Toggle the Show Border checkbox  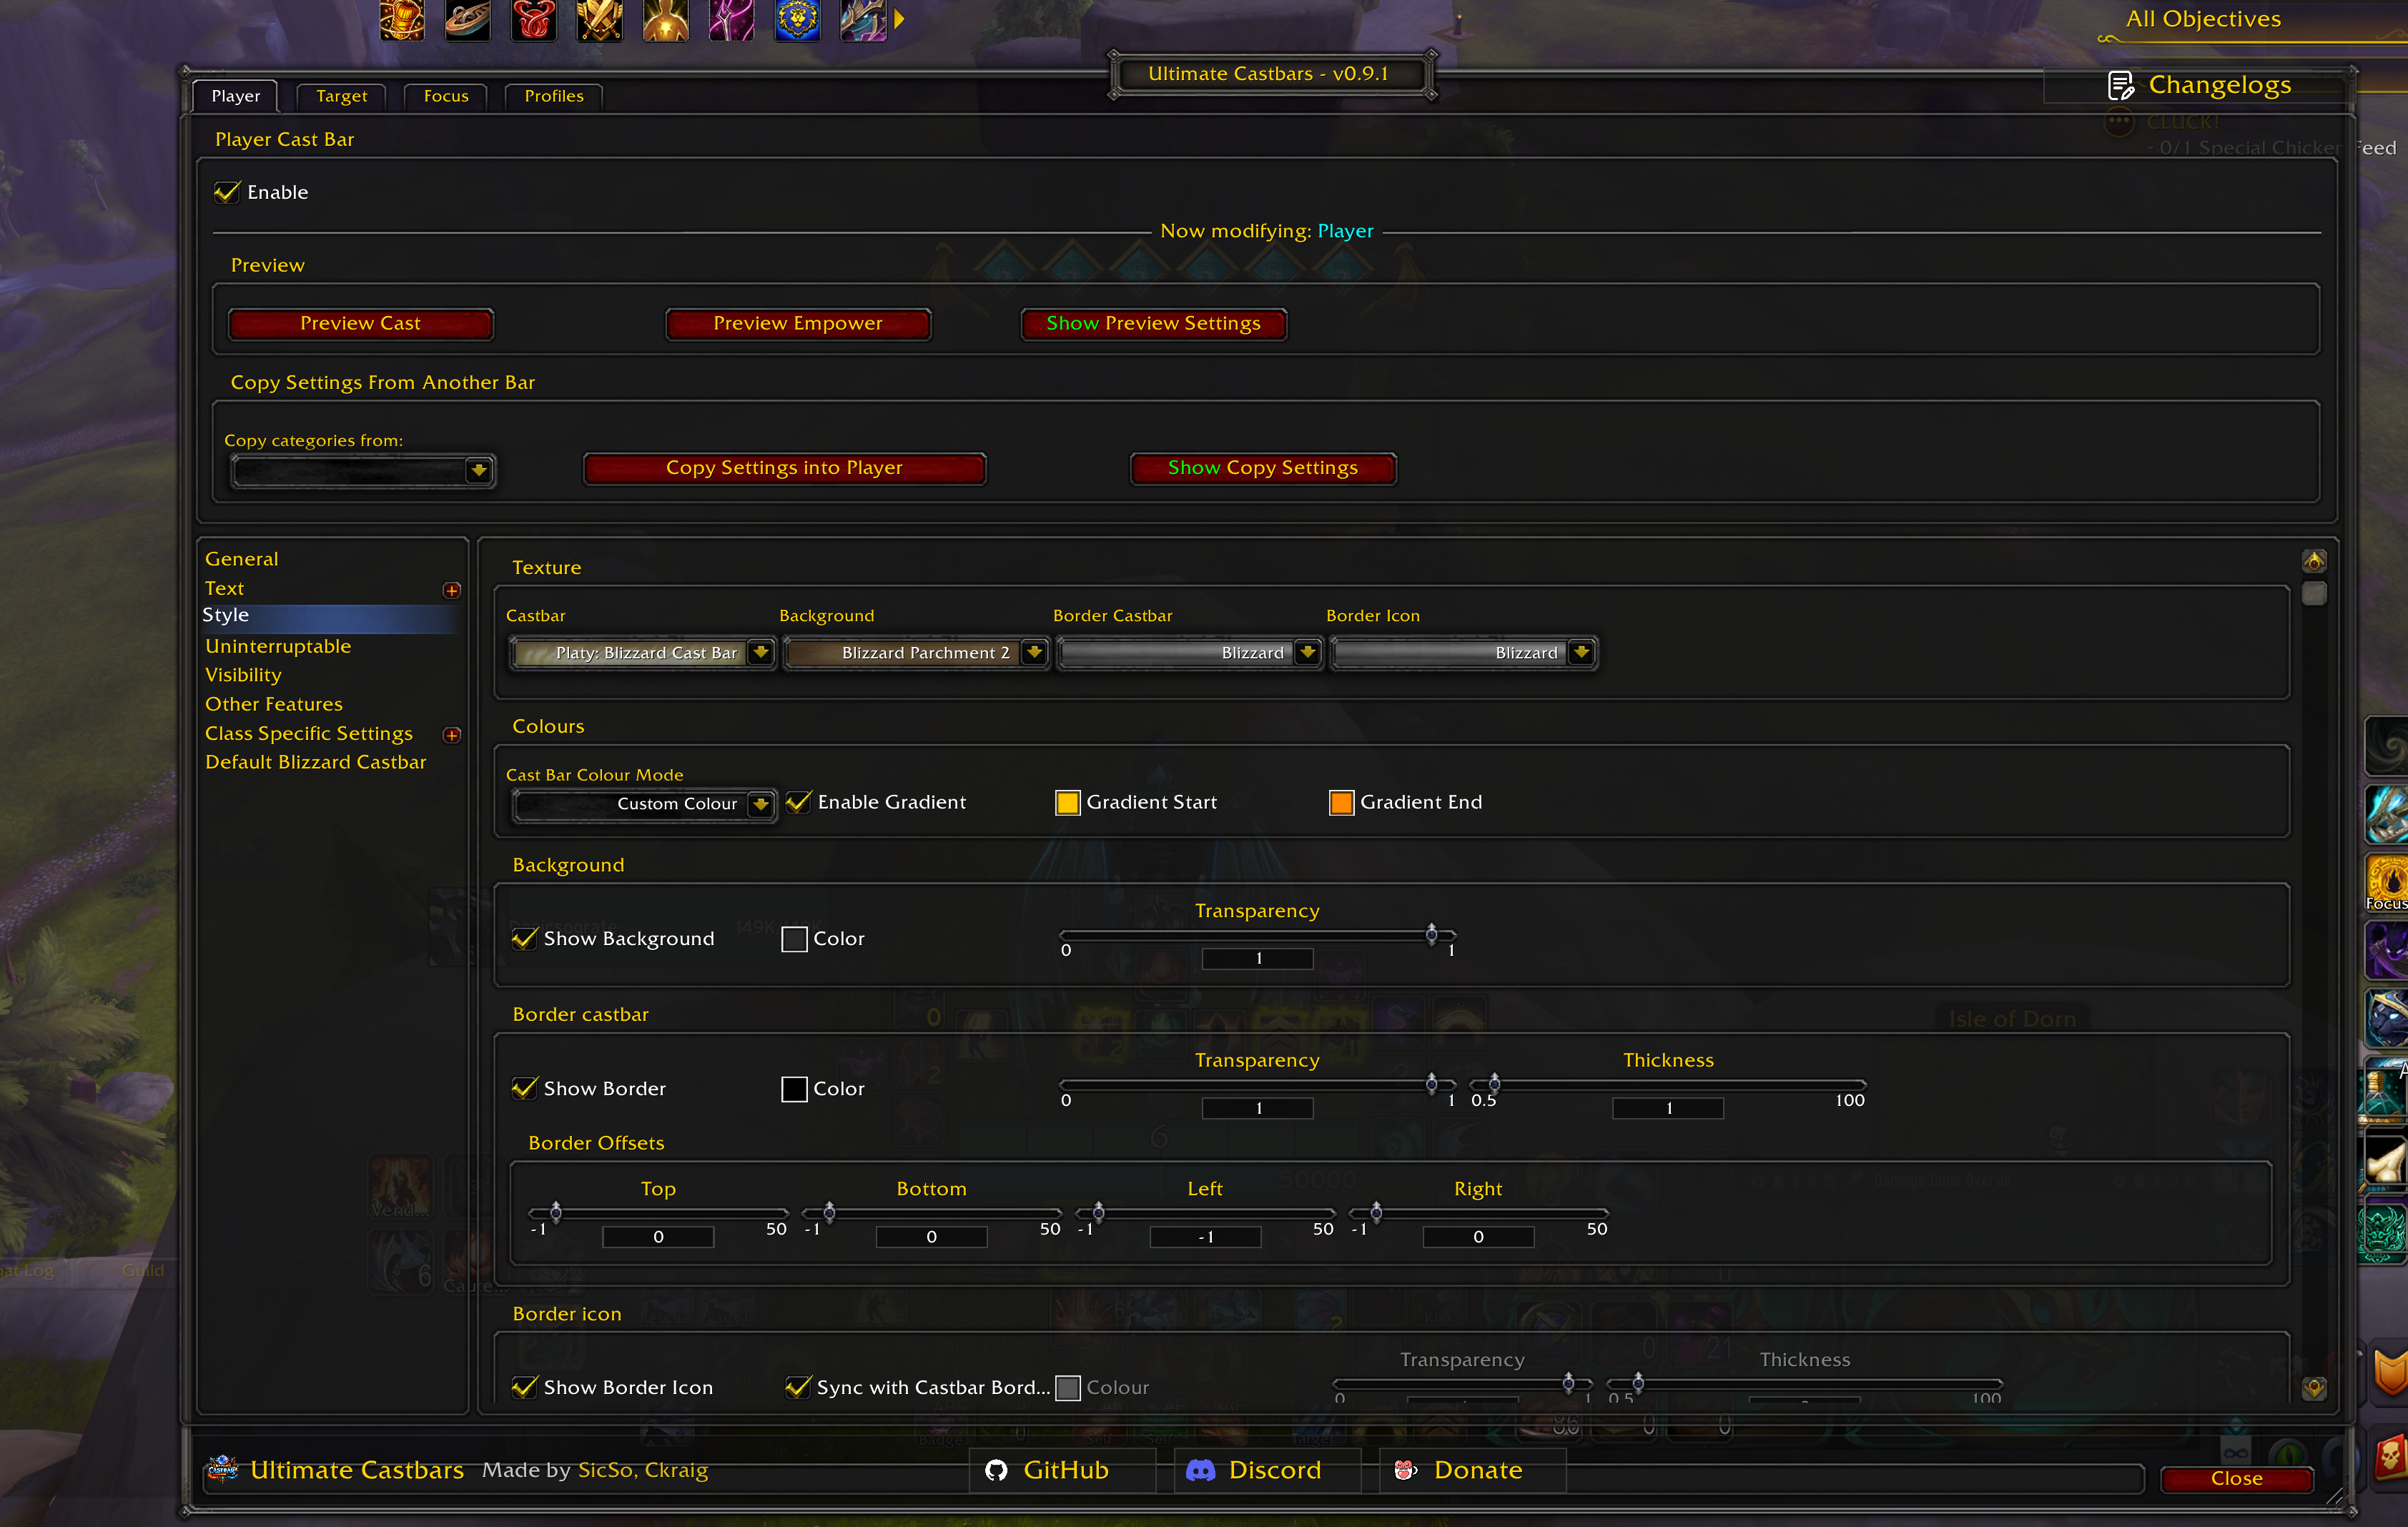(x=524, y=1088)
